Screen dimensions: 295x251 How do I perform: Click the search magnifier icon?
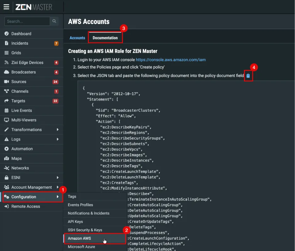tap(54, 21)
